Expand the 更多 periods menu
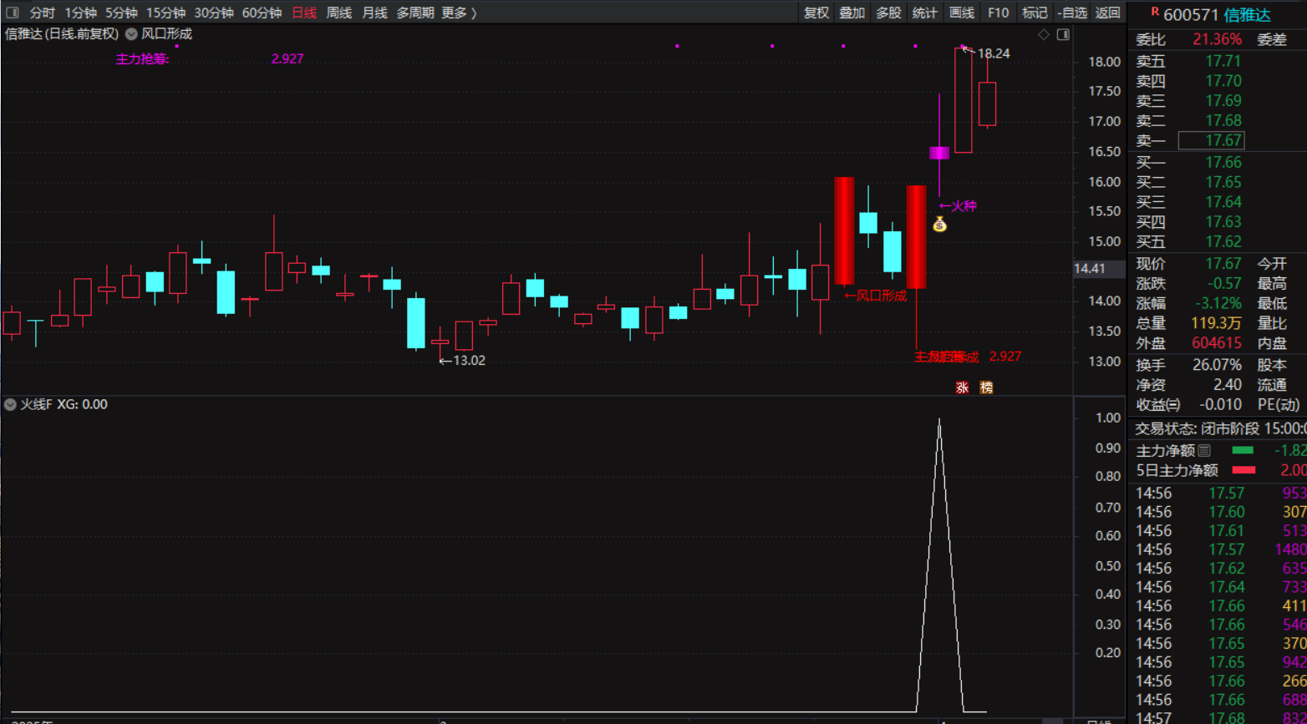The width and height of the screenshot is (1307, 724). click(459, 13)
